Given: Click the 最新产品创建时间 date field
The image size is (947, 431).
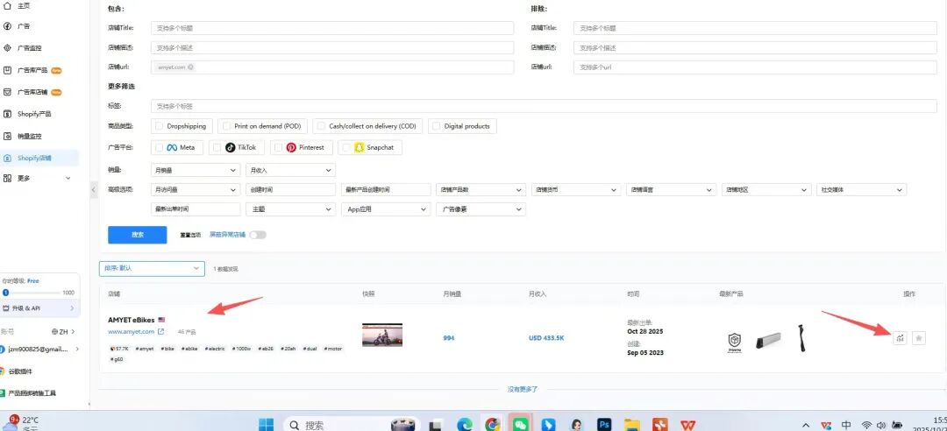Looking at the screenshot, I should [386, 189].
